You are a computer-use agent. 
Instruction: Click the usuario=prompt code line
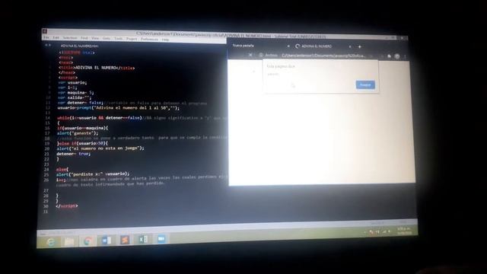pos(119,108)
